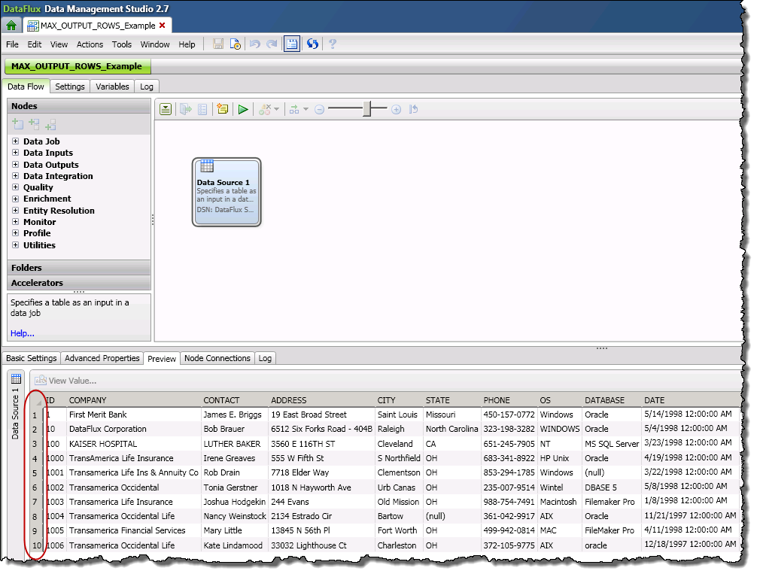Expand the Quality node category

pyautogui.click(x=15, y=187)
